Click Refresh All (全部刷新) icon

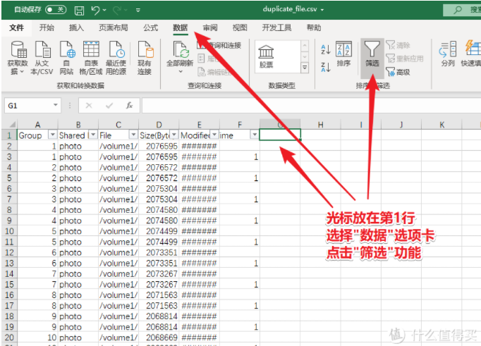pos(180,56)
